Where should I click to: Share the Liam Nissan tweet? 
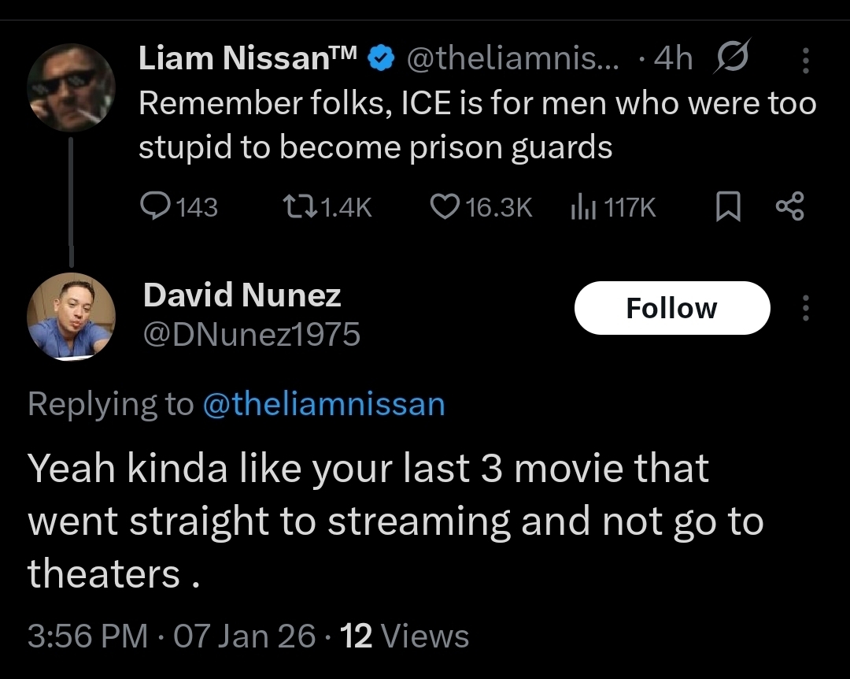pyautogui.click(x=789, y=206)
